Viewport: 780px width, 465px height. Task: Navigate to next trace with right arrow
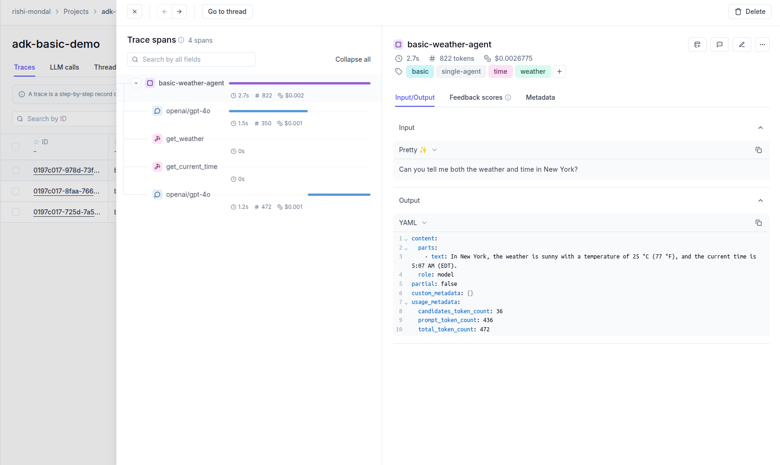point(179,11)
